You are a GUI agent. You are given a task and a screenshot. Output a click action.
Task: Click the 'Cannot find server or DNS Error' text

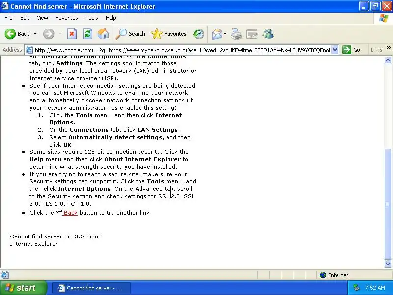tap(56, 236)
